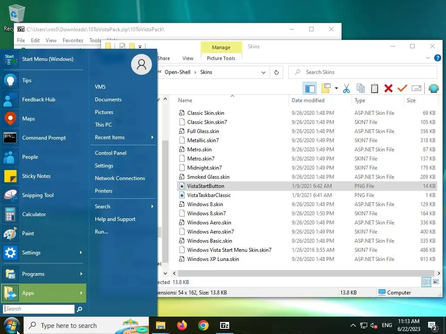The width and height of the screenshot is (446, 334).
Task: Expand the start menu Search submenu
Action: pyautogui.click(x=123, y=207)
